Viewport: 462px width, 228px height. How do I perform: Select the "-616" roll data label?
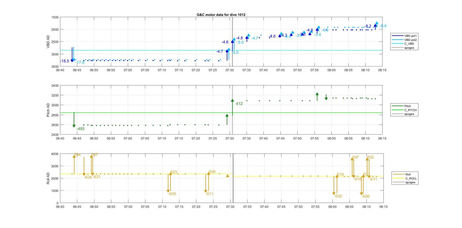click(358, 179)
